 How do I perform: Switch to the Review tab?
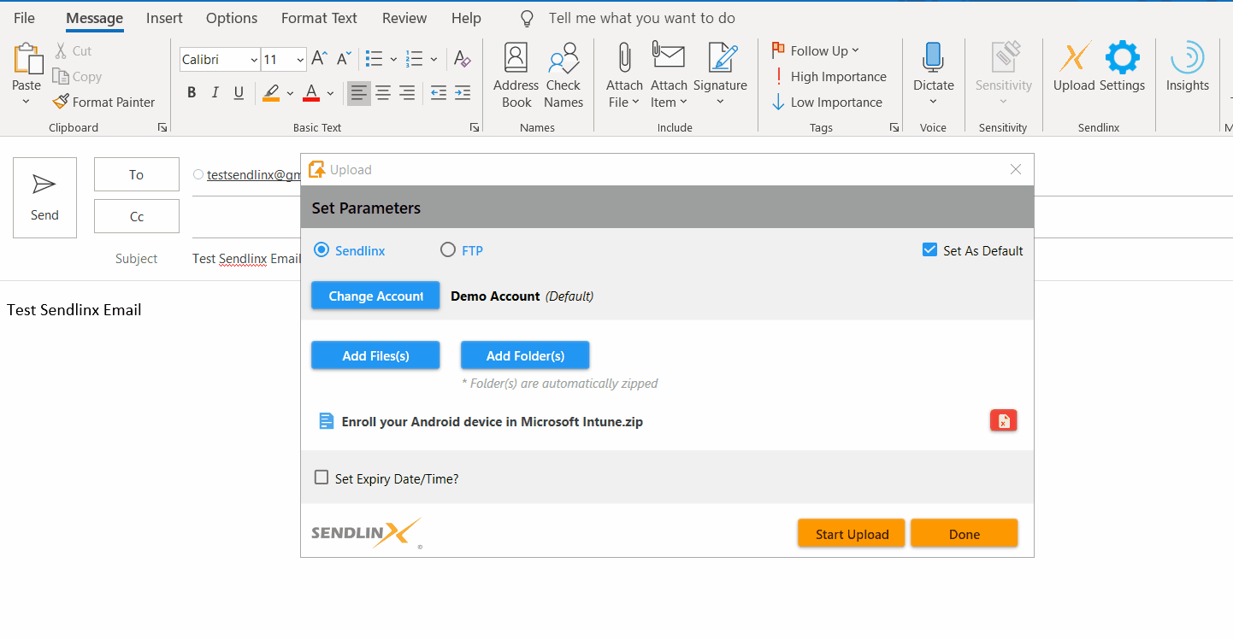[x=404, y=18]
